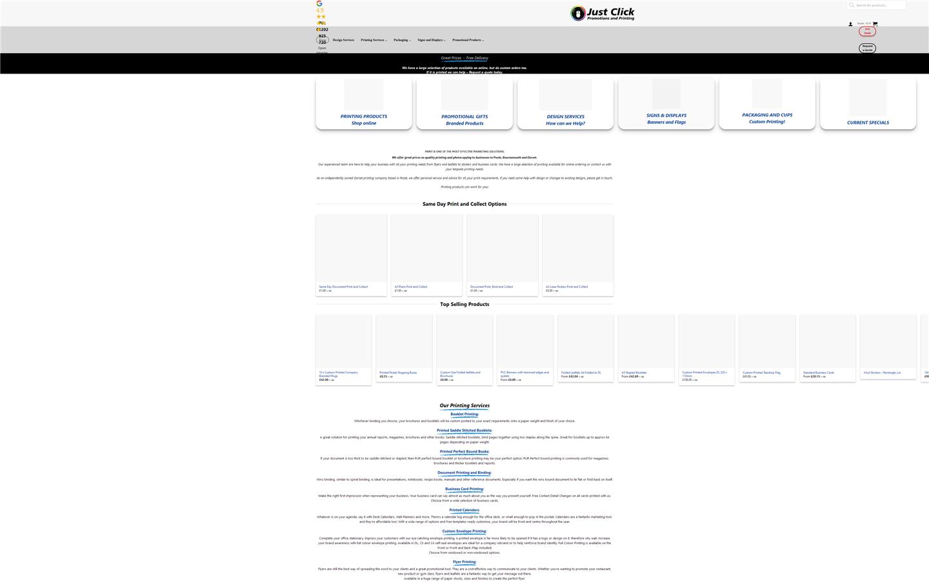
Task: Expand the Packaging dropdown menu
Action: click(402, 40)
